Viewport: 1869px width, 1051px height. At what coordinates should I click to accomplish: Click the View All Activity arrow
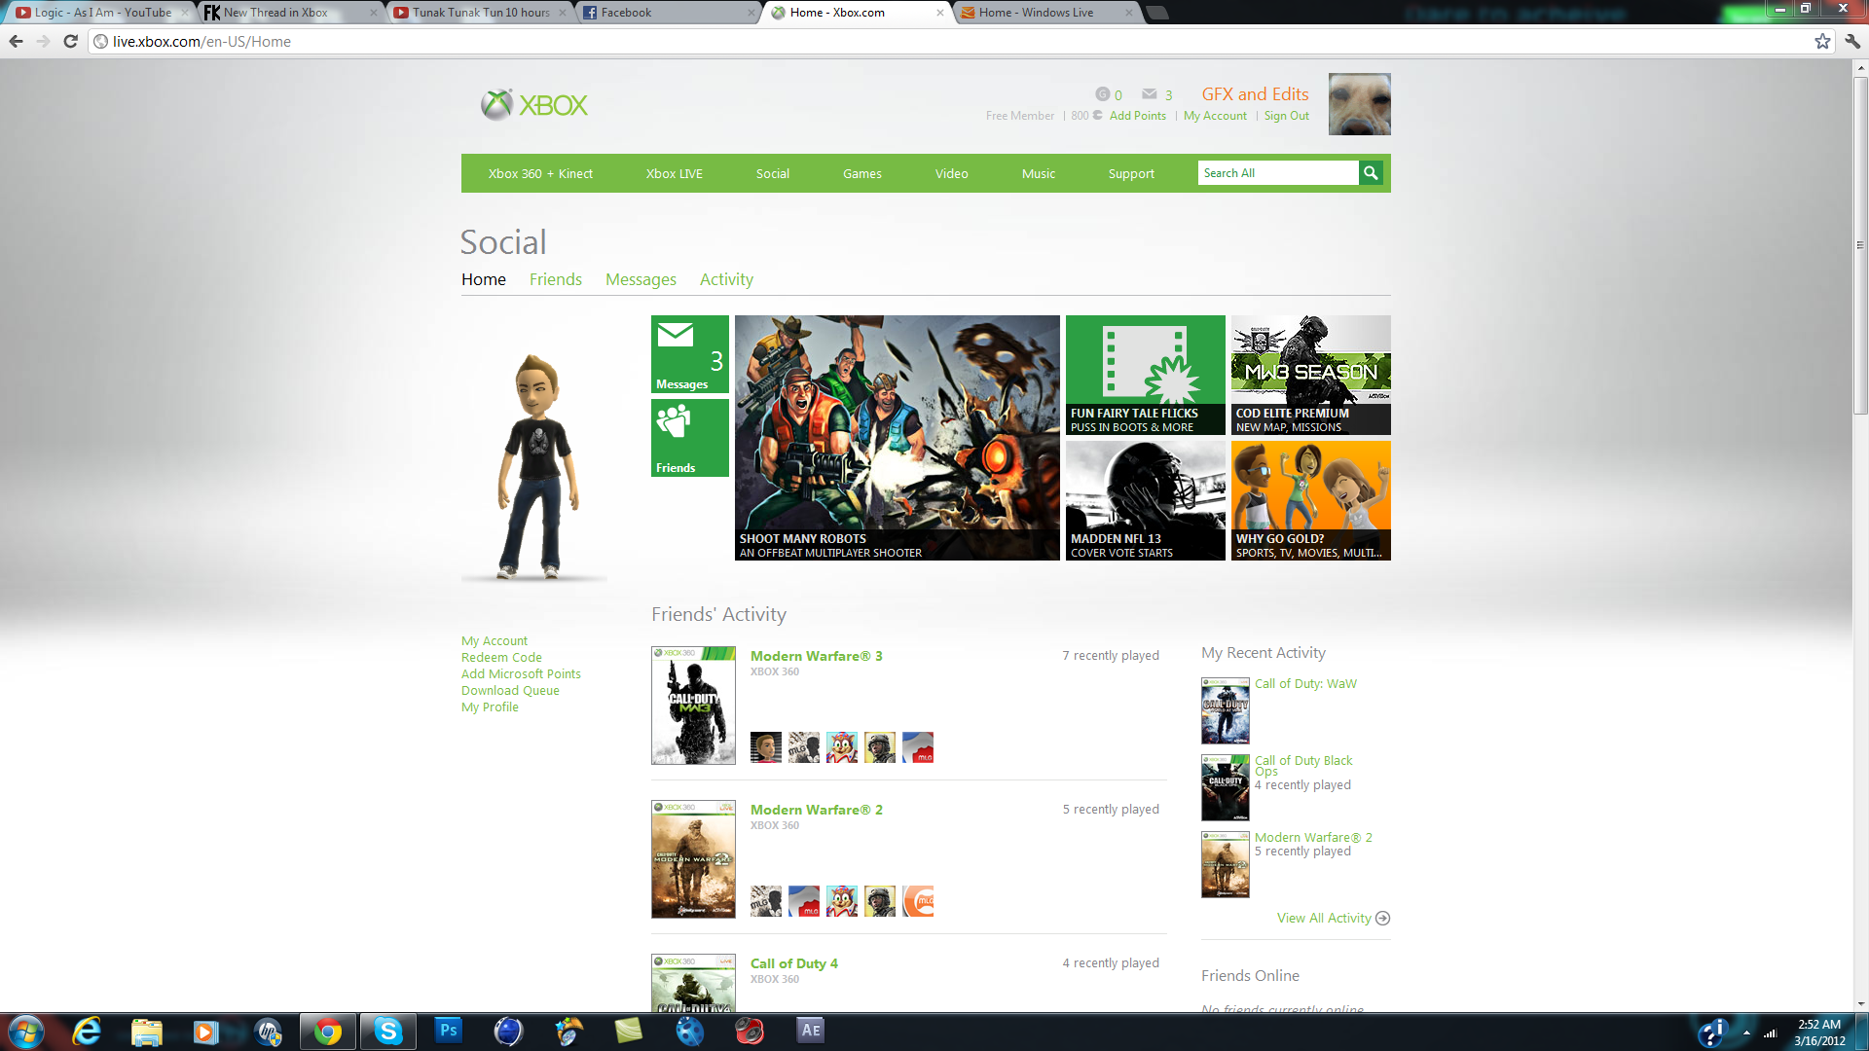1382,918
